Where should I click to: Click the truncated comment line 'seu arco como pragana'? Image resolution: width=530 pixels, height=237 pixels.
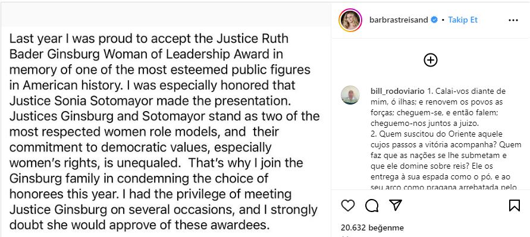coord(443,187)
